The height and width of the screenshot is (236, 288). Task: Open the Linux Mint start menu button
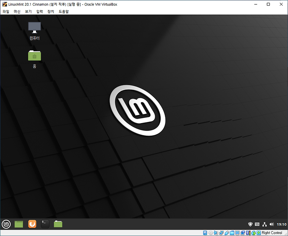coord(6,224)
